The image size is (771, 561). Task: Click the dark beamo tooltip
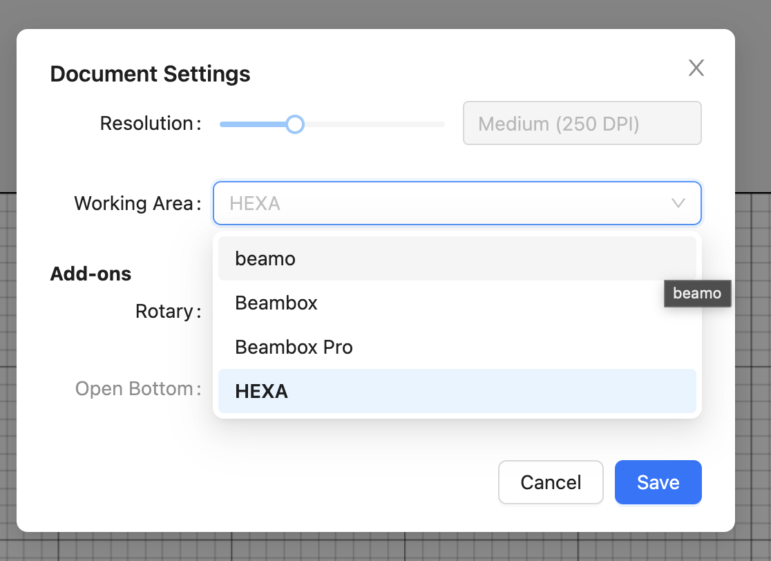(696, 294)
